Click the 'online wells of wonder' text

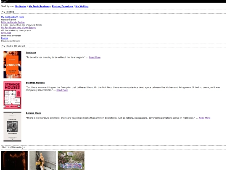[x=11, y=36]
